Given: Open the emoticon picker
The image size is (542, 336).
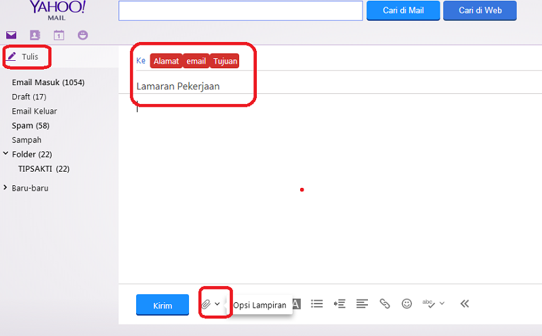Looking at the screenshot, I should [x=407, y=304].
